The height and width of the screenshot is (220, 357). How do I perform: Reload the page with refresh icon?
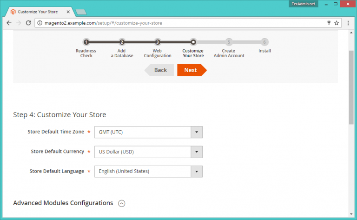[28, 23]
